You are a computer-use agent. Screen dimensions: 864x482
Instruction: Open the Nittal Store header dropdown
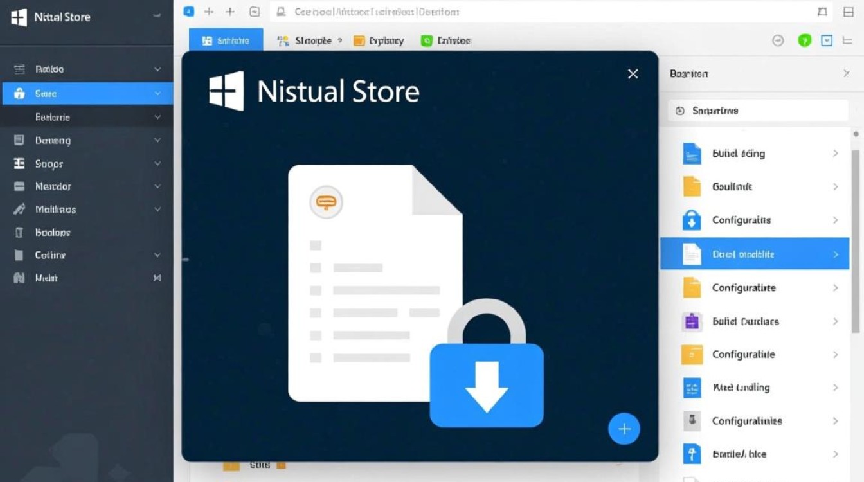coord(157,17)
